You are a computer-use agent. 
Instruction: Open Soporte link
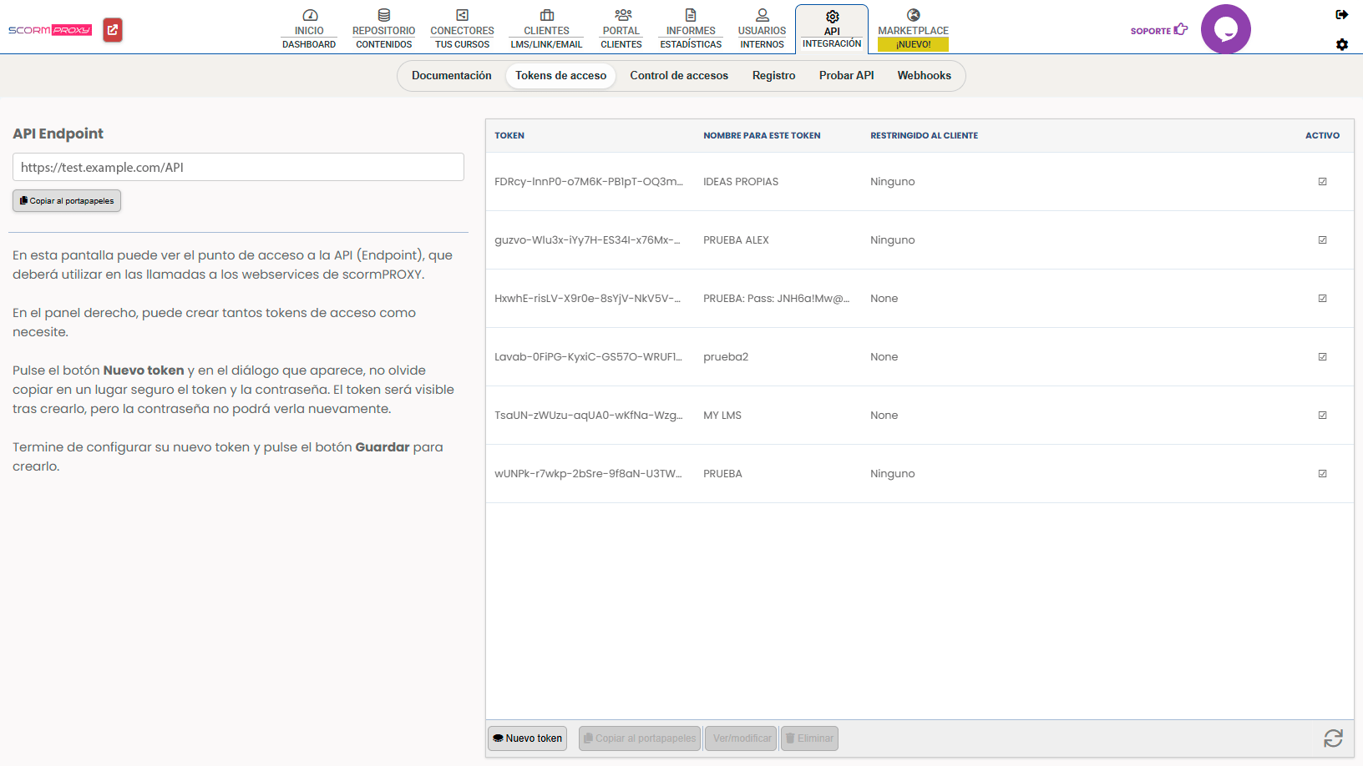(1158, 30)
